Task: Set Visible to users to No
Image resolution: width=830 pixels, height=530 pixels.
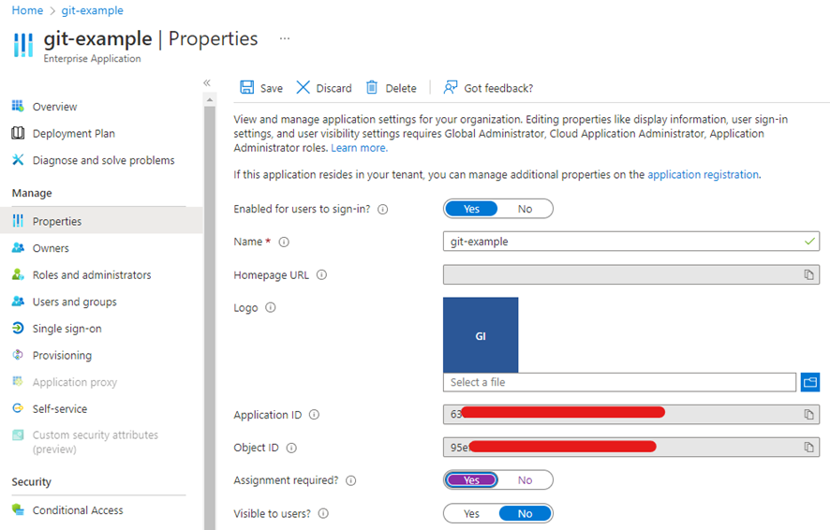Action: [x=525, y=513]
